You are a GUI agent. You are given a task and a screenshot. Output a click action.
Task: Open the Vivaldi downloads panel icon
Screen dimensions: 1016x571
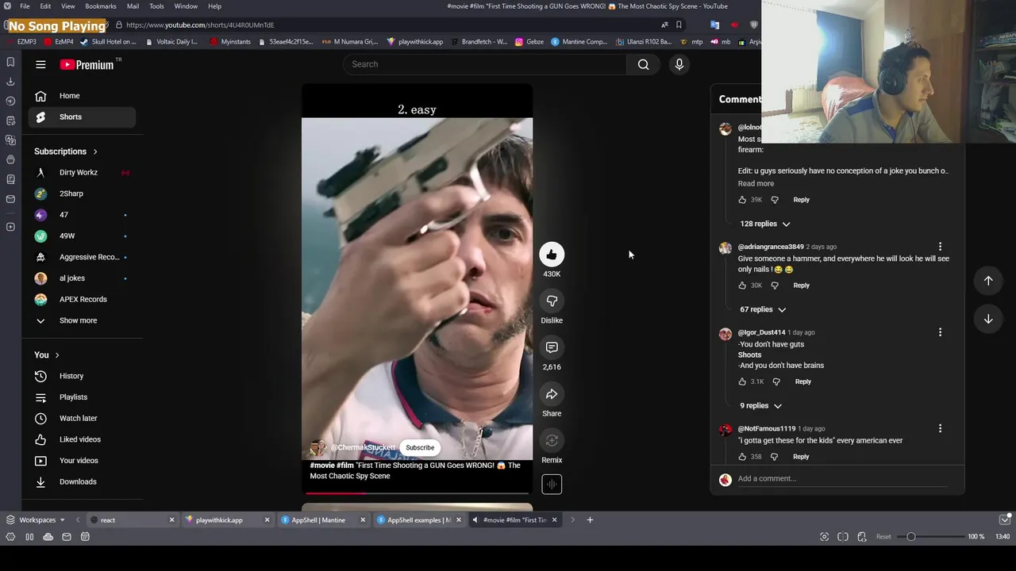[x=10, y=82]
